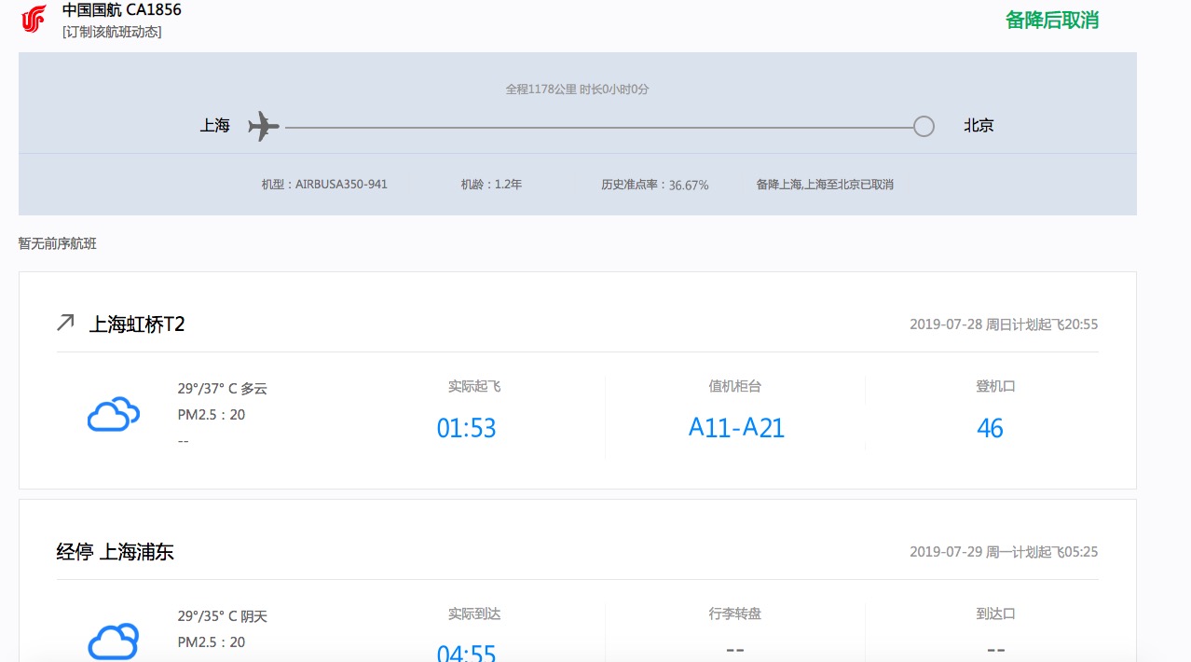This screenshot has width=1191, height=662.
Task: Click the circle marker before 北京
Action: [x=924, y=126]
